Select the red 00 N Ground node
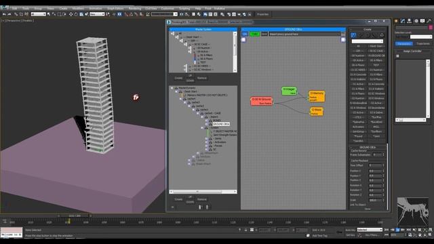Viewport: 434px width, 244px height. (x=262, y=101)
